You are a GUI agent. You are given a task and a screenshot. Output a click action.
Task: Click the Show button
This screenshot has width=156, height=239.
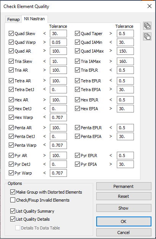124,208
